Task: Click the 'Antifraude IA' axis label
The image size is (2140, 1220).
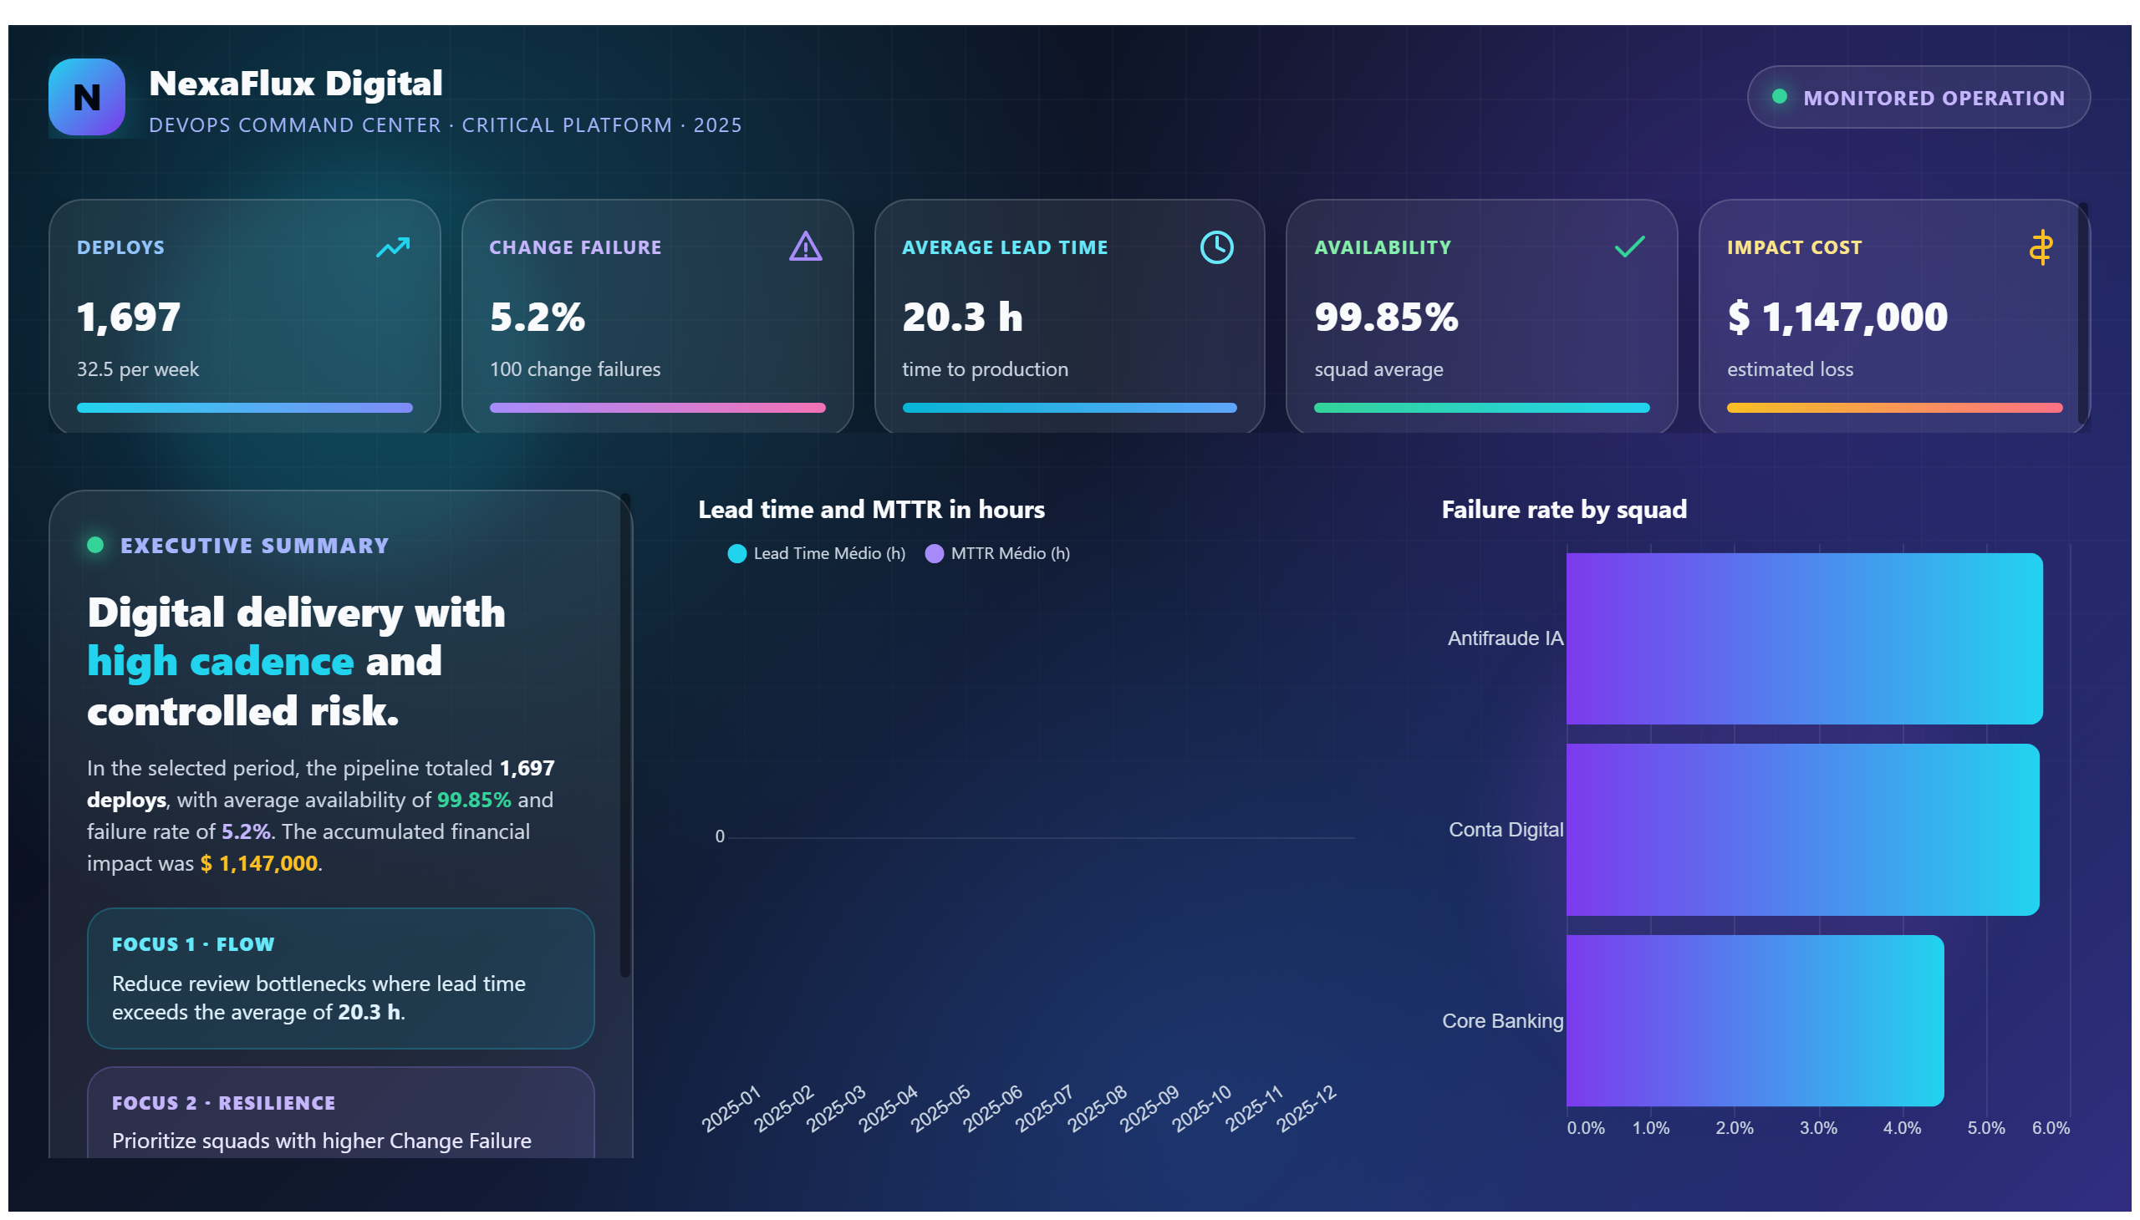Action: click(x=1505, y=638)
